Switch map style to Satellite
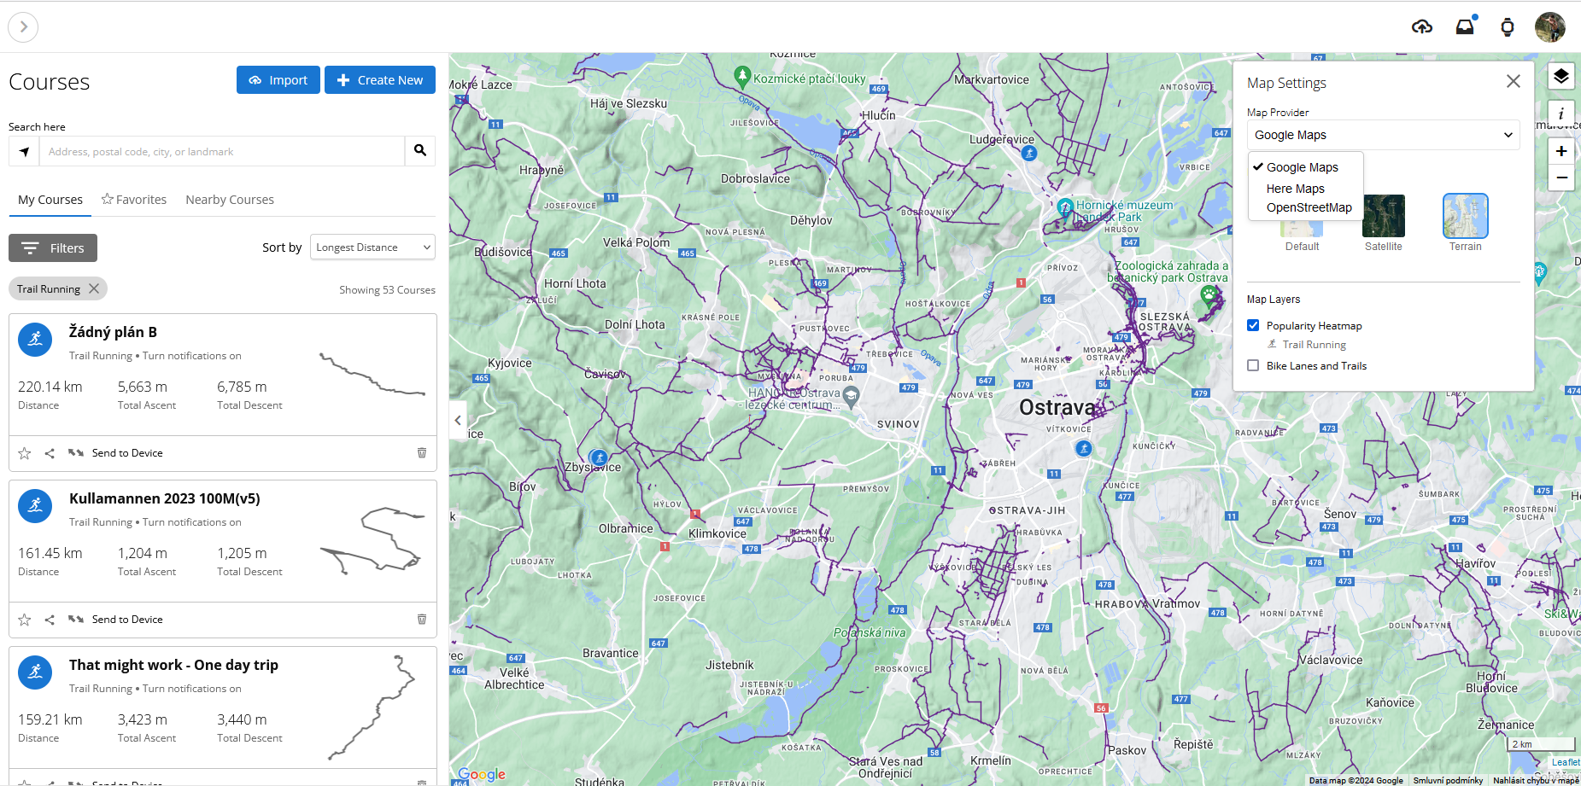The width and height of the screenshot is (1581, 786). (x=1383, y=217)
